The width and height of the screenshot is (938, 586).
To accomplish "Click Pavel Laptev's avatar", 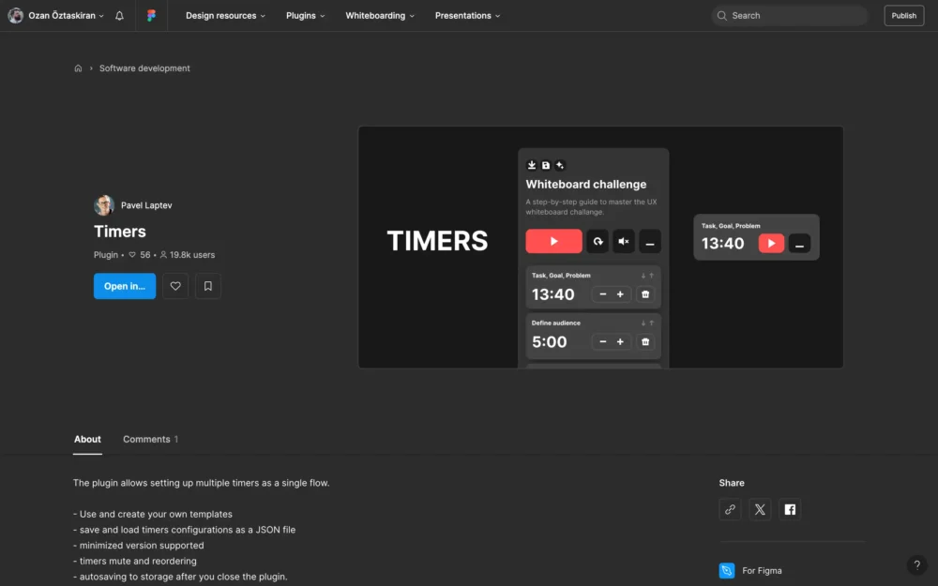I will tap(103, 205).
